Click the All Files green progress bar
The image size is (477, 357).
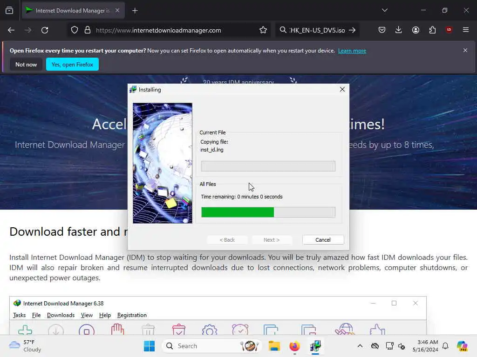click(268, 212)
